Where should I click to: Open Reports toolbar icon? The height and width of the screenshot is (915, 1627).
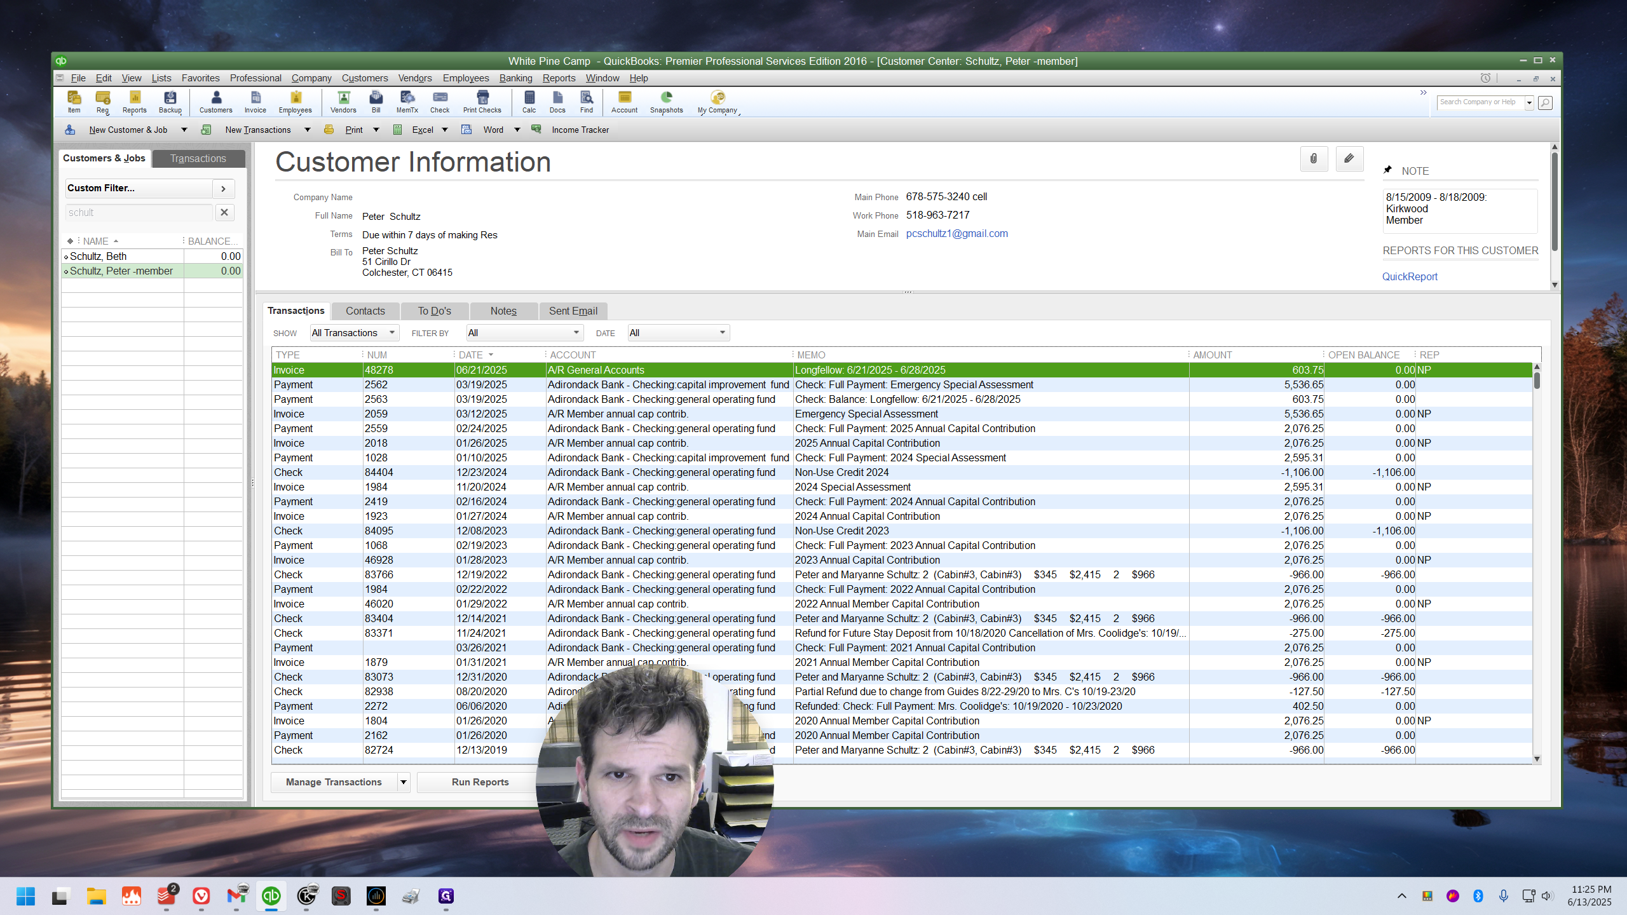(x=135, y=102)
